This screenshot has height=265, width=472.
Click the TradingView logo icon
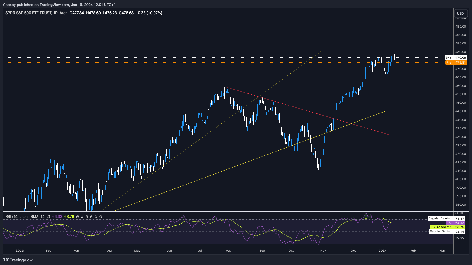point(6,260)
